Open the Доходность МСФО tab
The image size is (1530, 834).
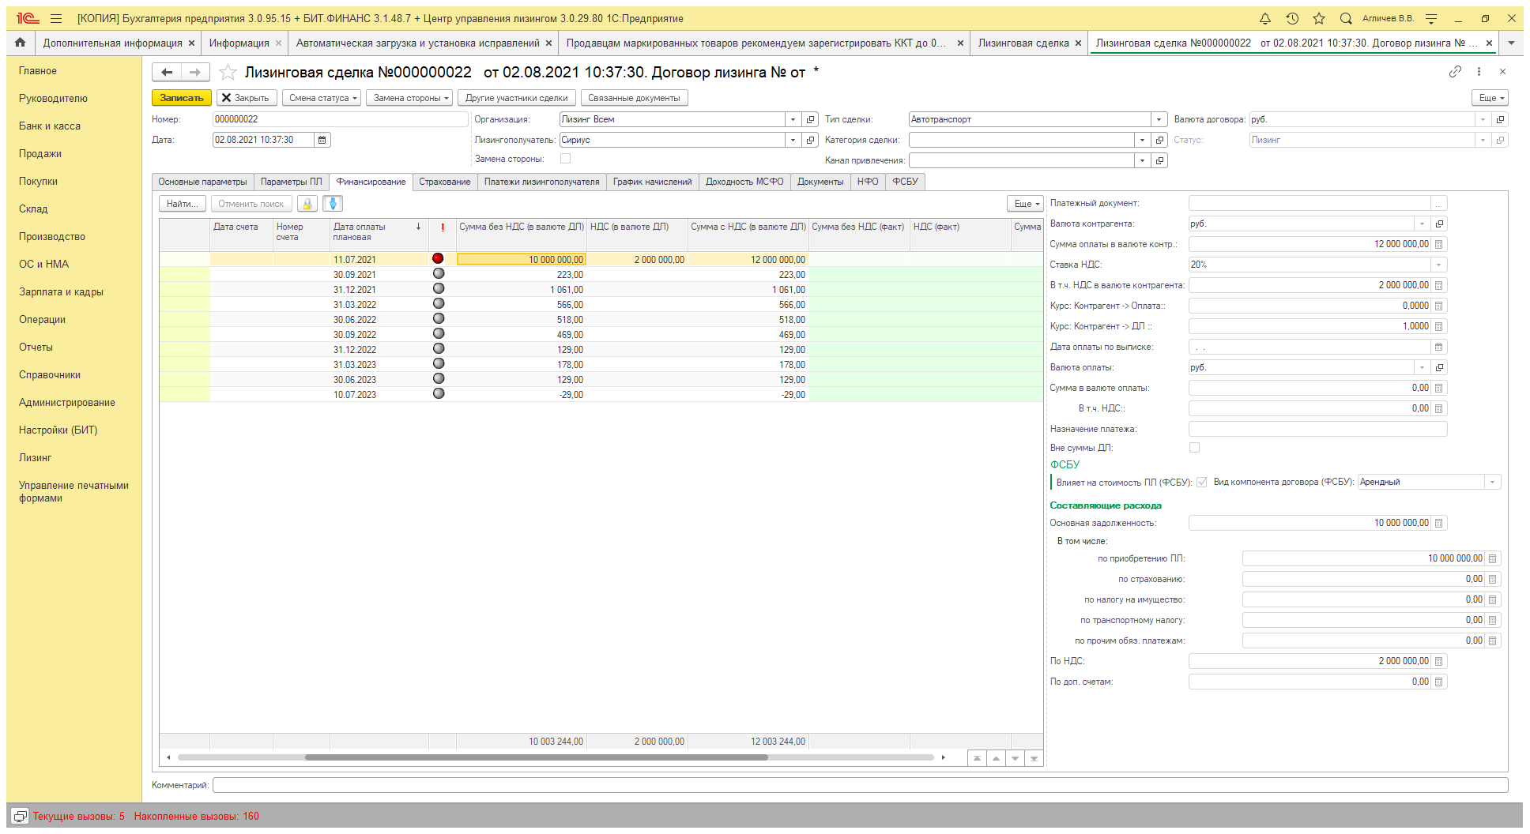(744, 182)
